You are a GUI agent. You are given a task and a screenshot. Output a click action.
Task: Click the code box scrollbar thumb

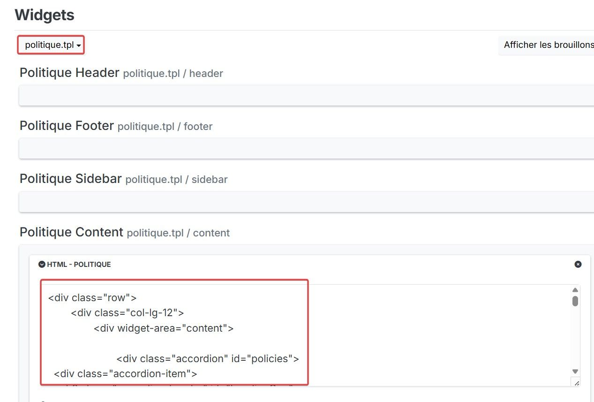575,301
